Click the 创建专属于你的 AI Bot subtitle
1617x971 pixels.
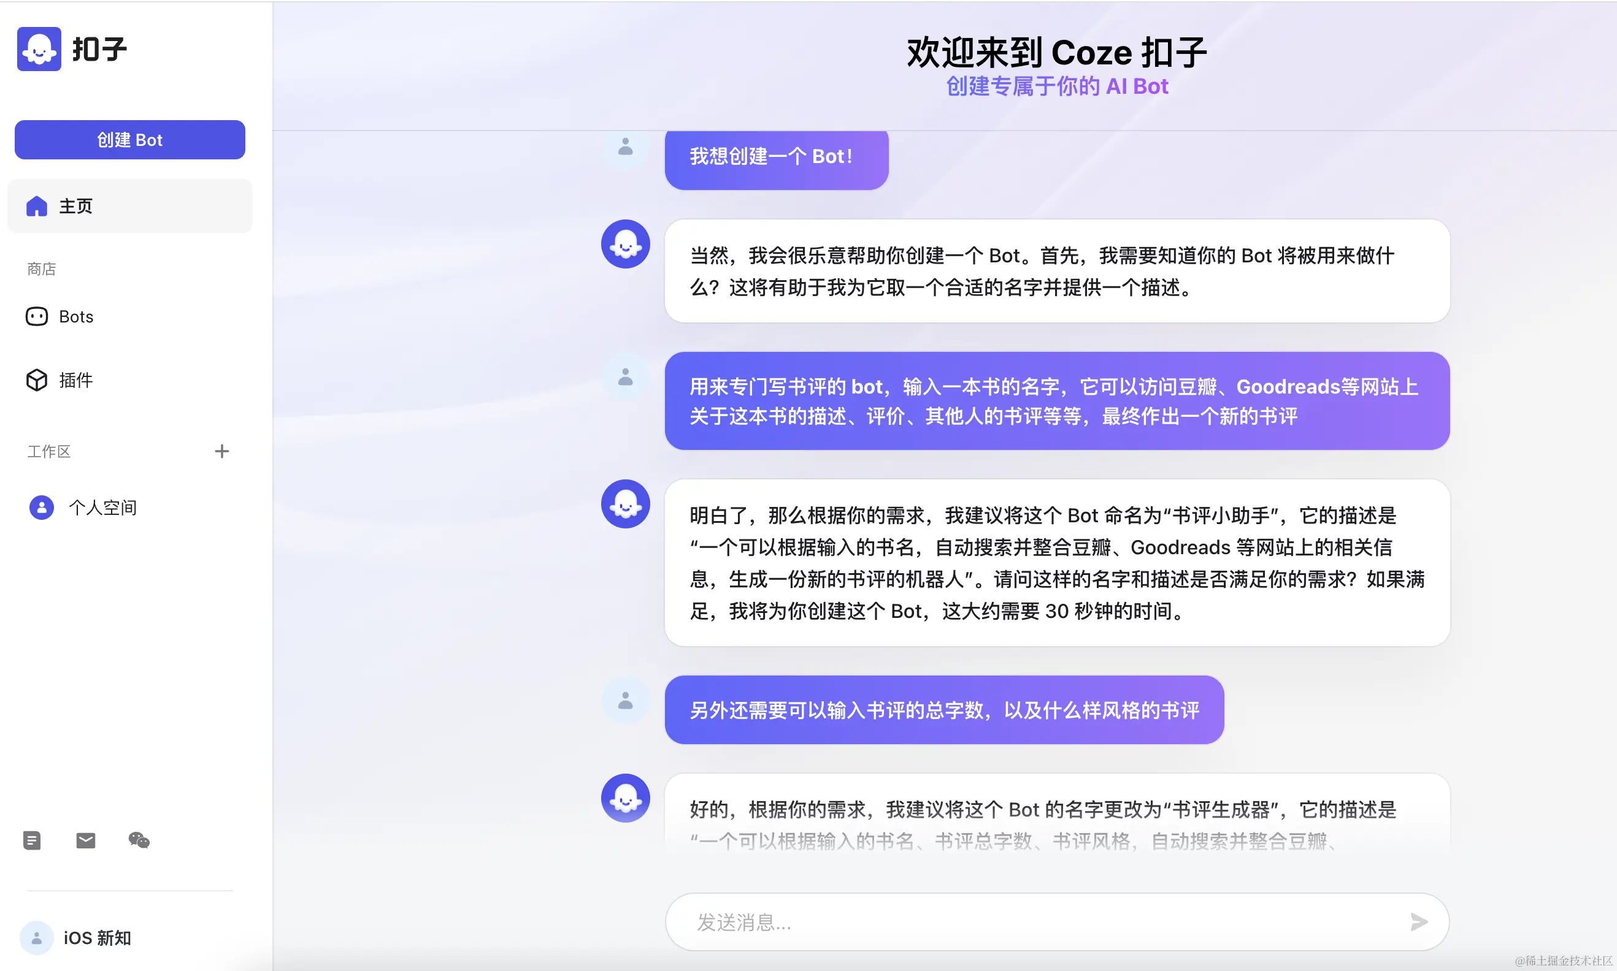1056,86
